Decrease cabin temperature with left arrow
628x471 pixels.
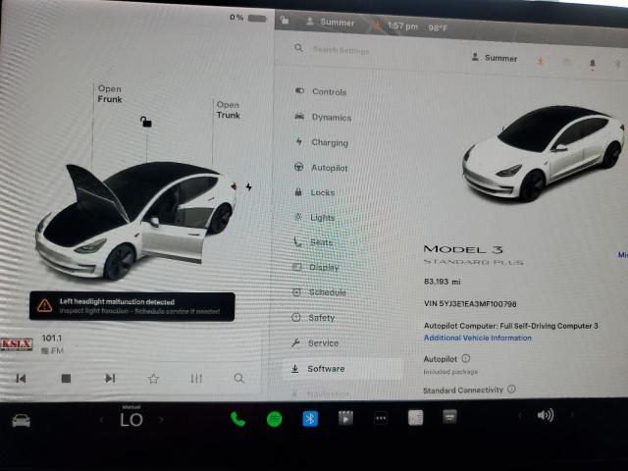pyautogui.click(x=102, y=419)
